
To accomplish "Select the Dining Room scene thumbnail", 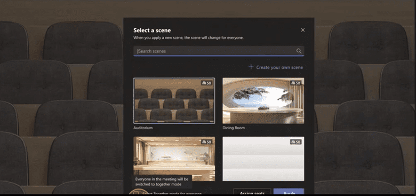I will click(x=263, y=100).
